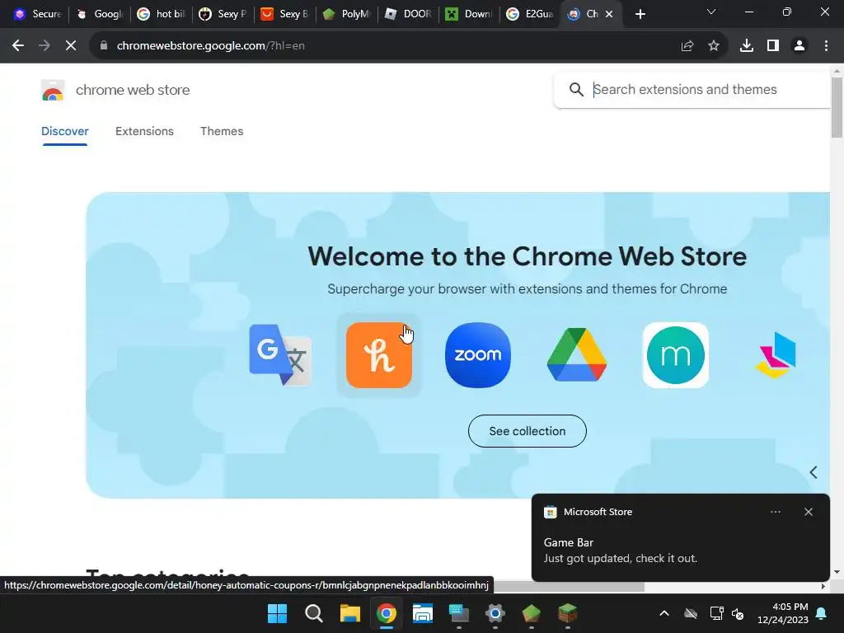844x633 pixels.
Task: Click the browser forward arrow
Action: click(x=45, y=46)
